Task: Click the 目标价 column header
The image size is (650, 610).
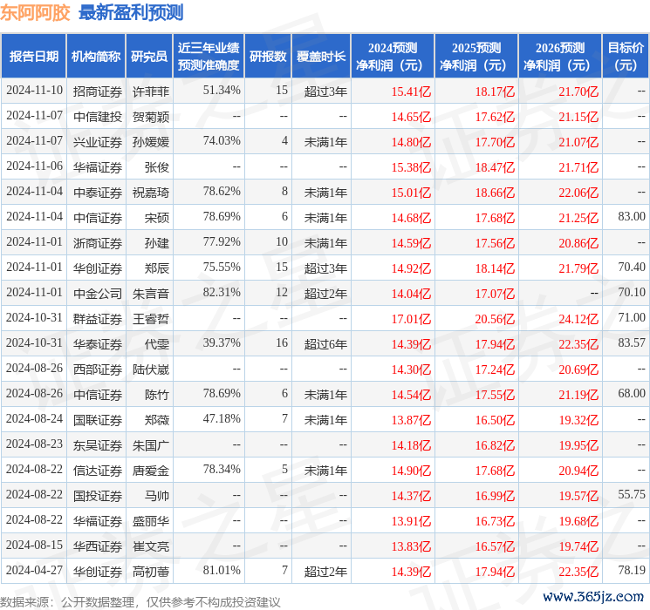Action: coord(626,57)
